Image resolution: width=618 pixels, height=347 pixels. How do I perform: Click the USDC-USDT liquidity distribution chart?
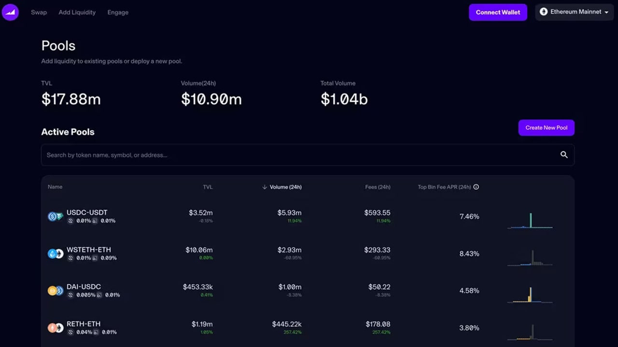click(x=530, y=220)
